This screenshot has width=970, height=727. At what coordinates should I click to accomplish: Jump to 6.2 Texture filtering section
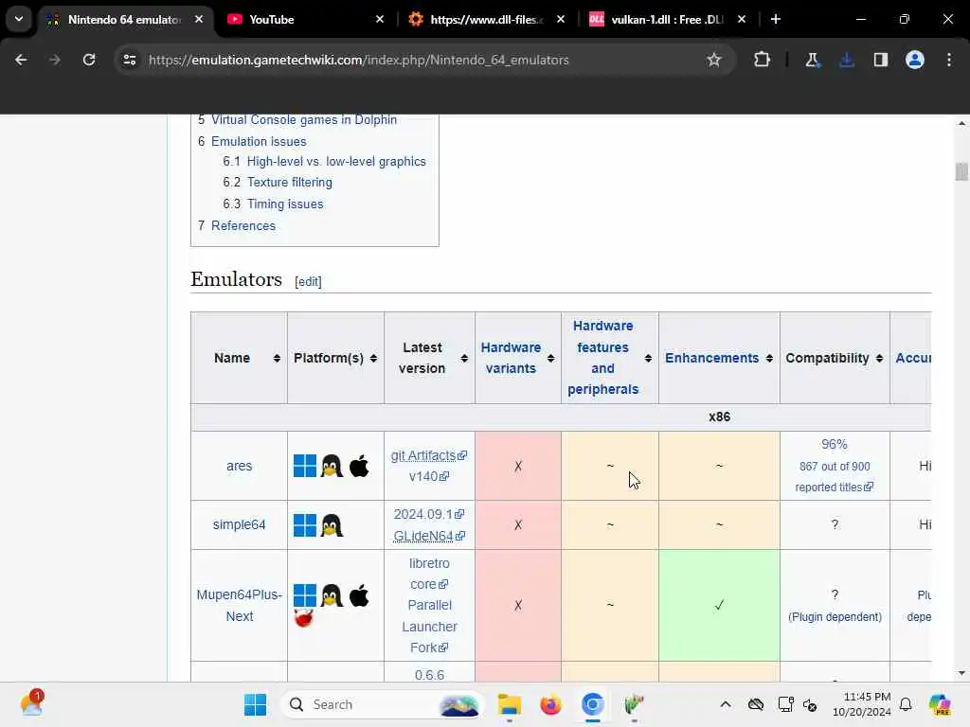(290, 183)
